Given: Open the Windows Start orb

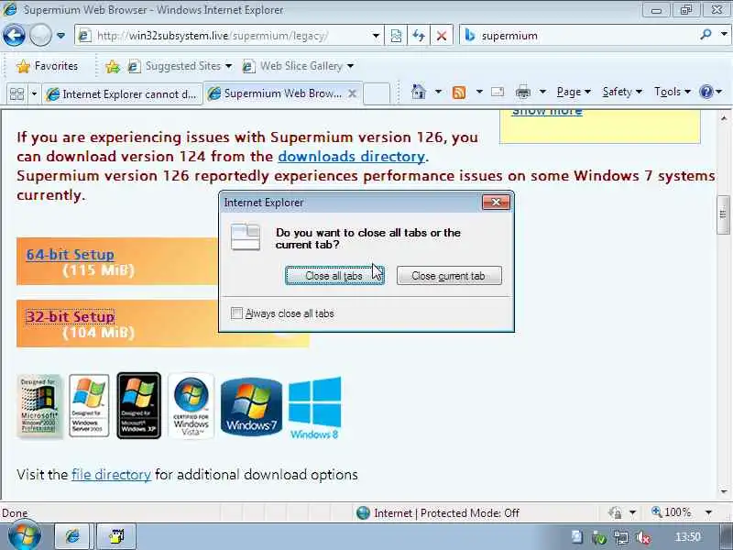Looking at the screenshot, I should [x=24, y=536].
